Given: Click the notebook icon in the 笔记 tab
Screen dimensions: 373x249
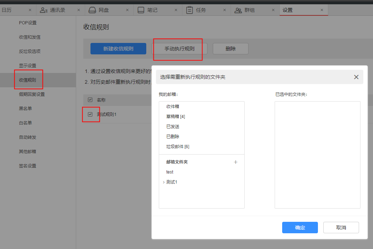Looking at the screenshot, I should (x=141, y=10).
